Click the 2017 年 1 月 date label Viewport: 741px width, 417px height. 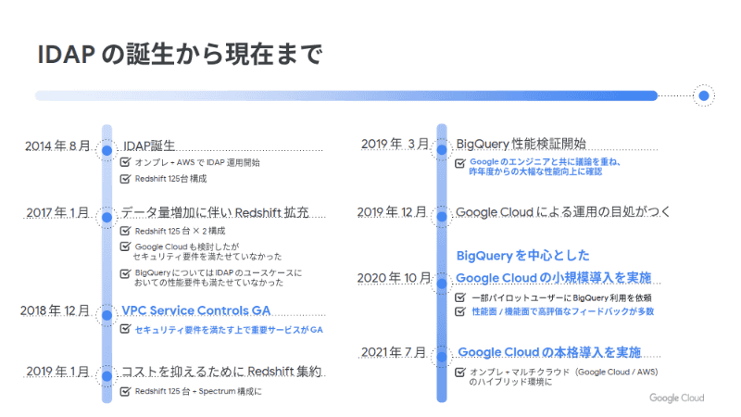pyautogui.click(x=57, y=213)
